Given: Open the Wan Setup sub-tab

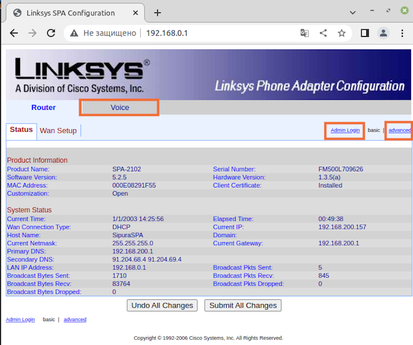Looking at the screenshot, I should click(58, 131).
